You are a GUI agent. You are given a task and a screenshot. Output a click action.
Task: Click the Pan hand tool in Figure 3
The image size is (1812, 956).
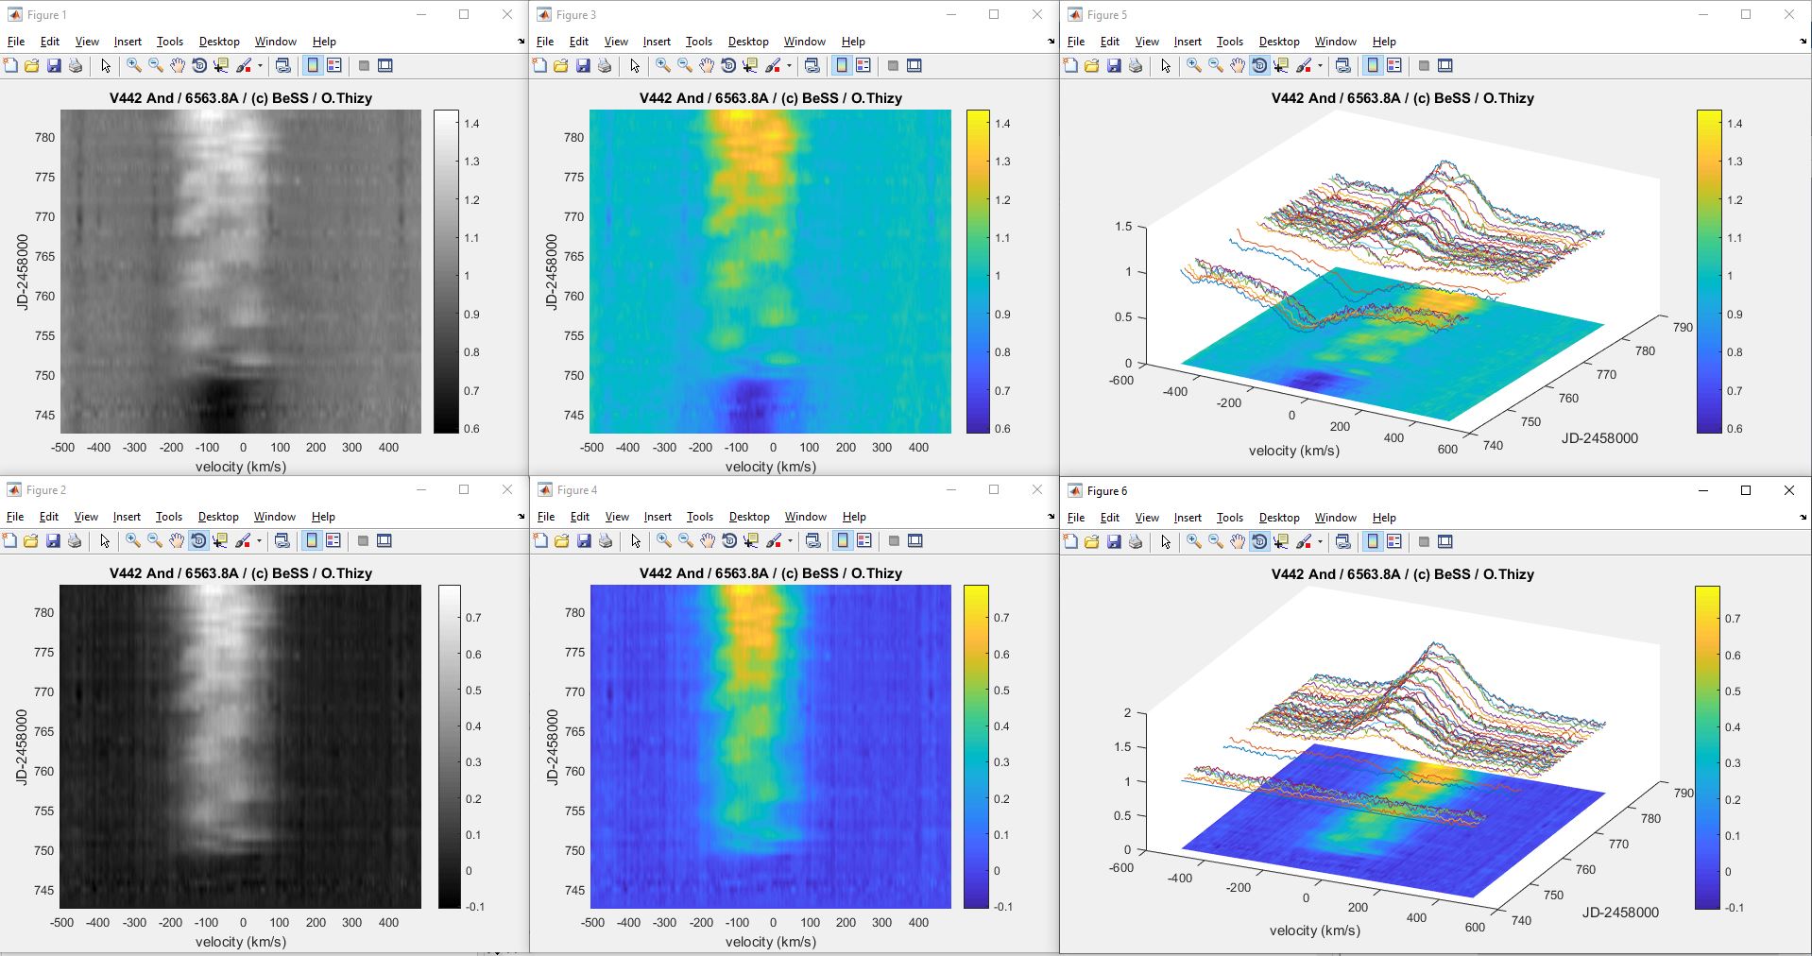coord(707,65)
